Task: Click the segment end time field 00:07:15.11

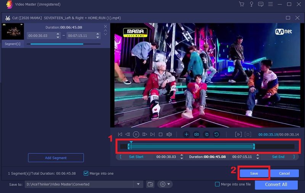Action: (x=81, y=35)
